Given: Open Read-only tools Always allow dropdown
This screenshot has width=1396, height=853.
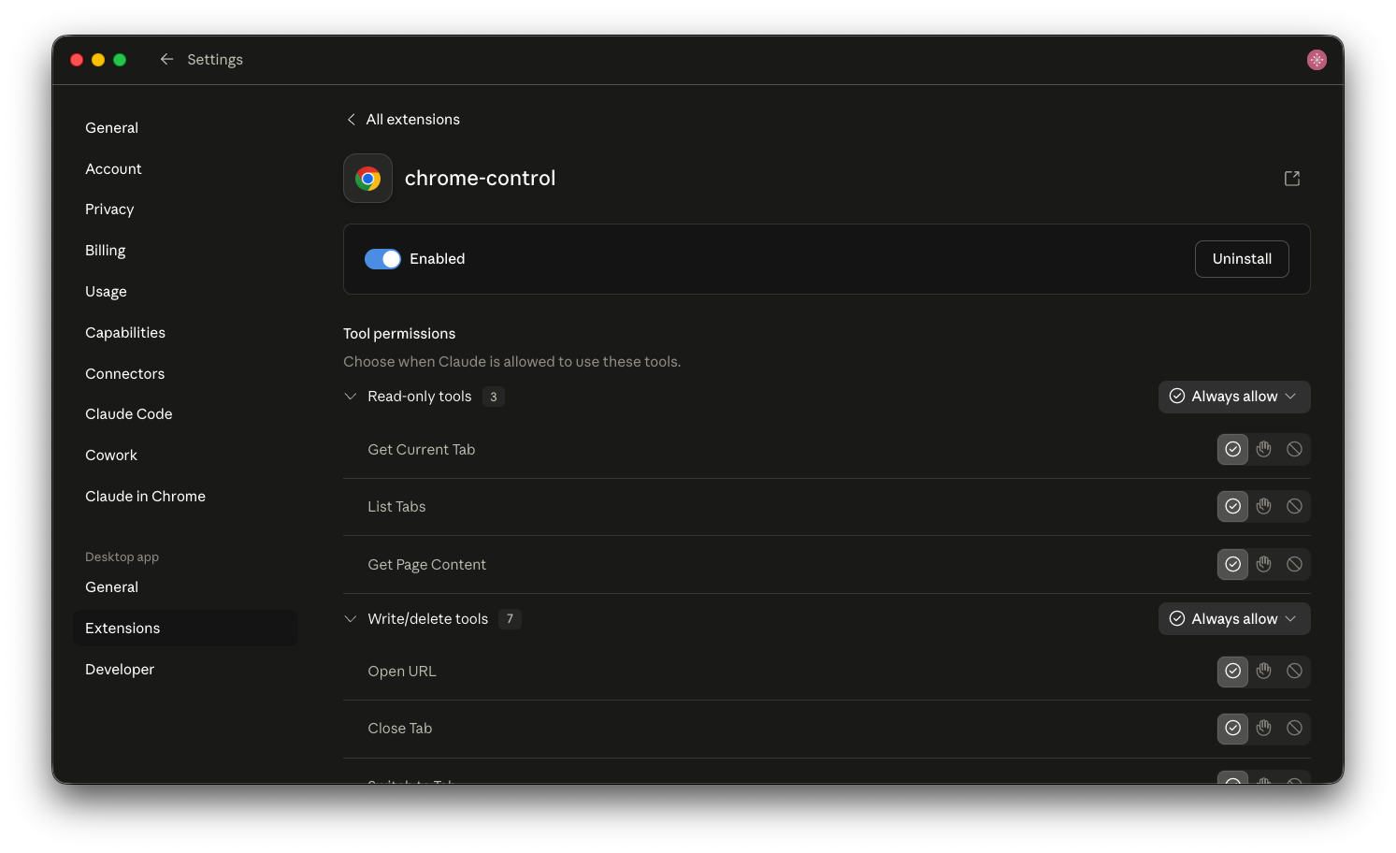Looking at the screenshot, I should click(1234, 397).
